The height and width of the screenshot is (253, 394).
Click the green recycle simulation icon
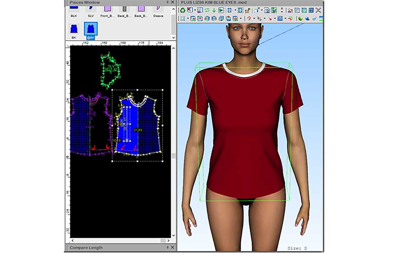[x=182, y=10]
